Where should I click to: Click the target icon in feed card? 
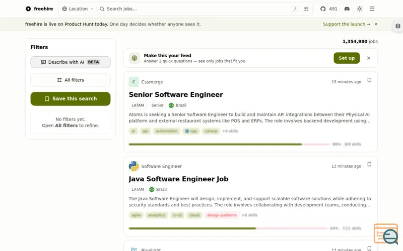coord(134,58)
